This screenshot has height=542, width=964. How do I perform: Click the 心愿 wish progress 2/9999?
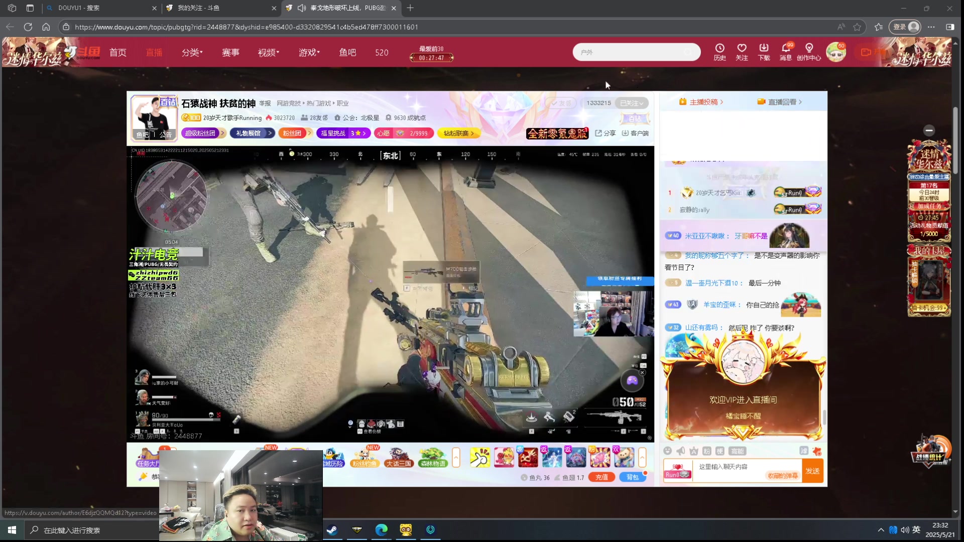point(404,133)
